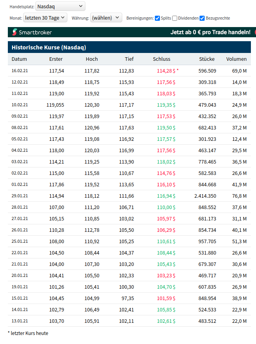256x344 pixels.
Task: Expand the Monat 'letzten 30 Tage' dropdown
Action: [45, 18]
